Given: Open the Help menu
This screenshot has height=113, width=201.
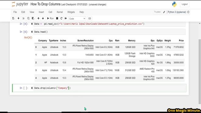Looking at the screenshot, I should click(82, 12).
